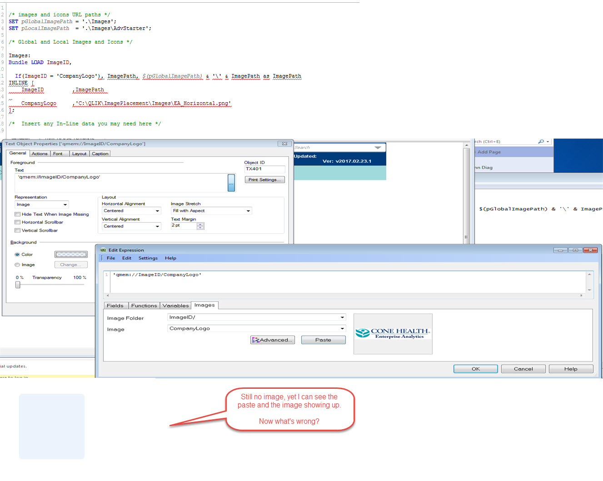Open Image Stretch dropdown Fill with Aspect

point(211,211)
